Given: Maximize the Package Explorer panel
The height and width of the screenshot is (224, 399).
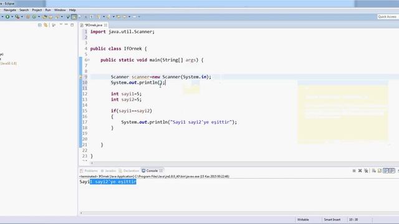Looking at the screenshot, I should click(x=72, y=25).
